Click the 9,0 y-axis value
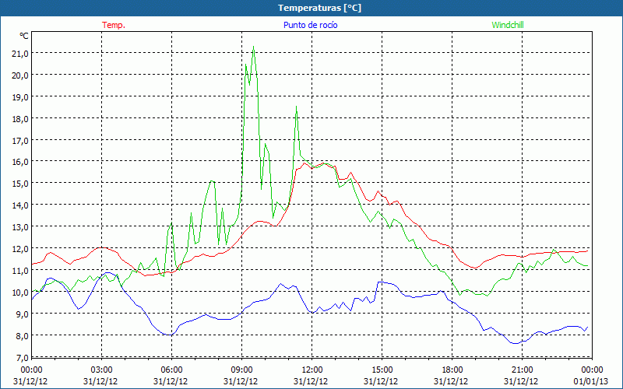Image resolution: width=623 pixels, height=389 pixels. point(22,314)
